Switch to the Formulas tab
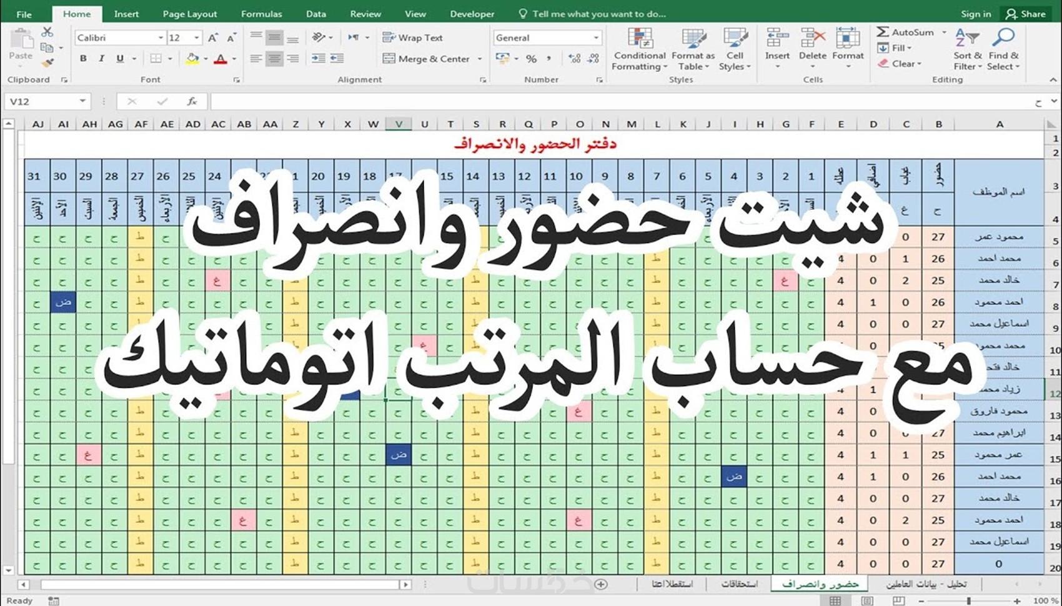Image resolution: width=1062 pixels, height=606 pixels. [x=262, y=14]
